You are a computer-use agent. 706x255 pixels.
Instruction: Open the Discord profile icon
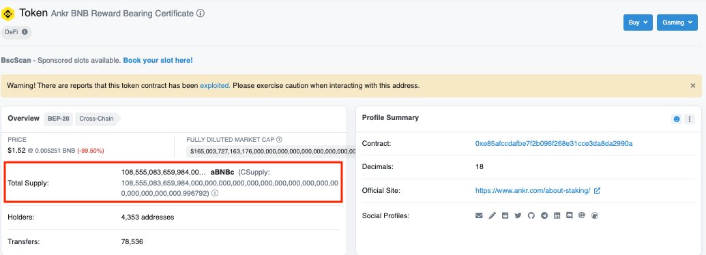click(569, 216)
